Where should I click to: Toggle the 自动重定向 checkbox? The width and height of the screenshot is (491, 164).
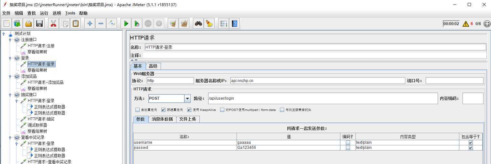[x=138, y=110]
